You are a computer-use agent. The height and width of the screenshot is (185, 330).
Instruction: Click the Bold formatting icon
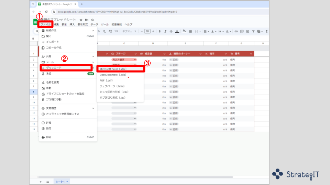tap(159, 31)
